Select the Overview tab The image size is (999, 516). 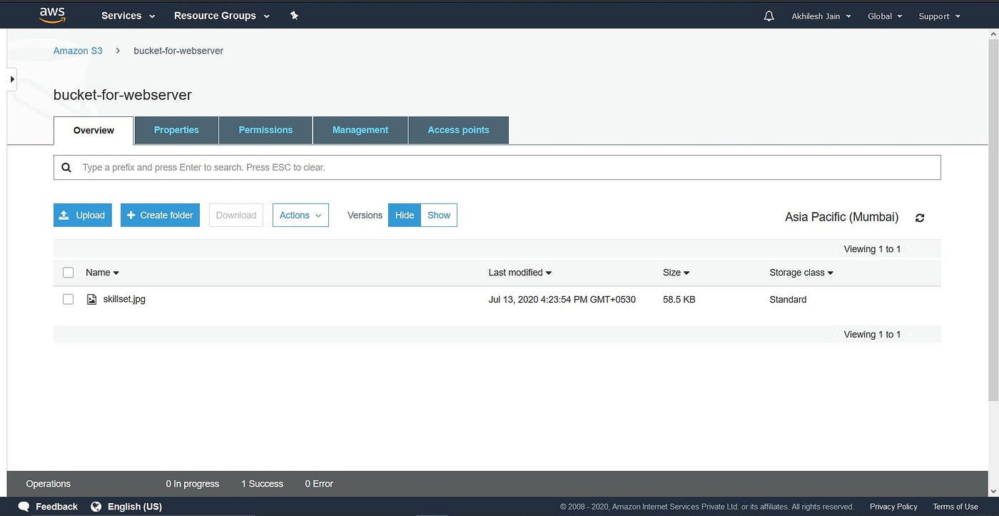pyautogui.click(x=93, y=131)
